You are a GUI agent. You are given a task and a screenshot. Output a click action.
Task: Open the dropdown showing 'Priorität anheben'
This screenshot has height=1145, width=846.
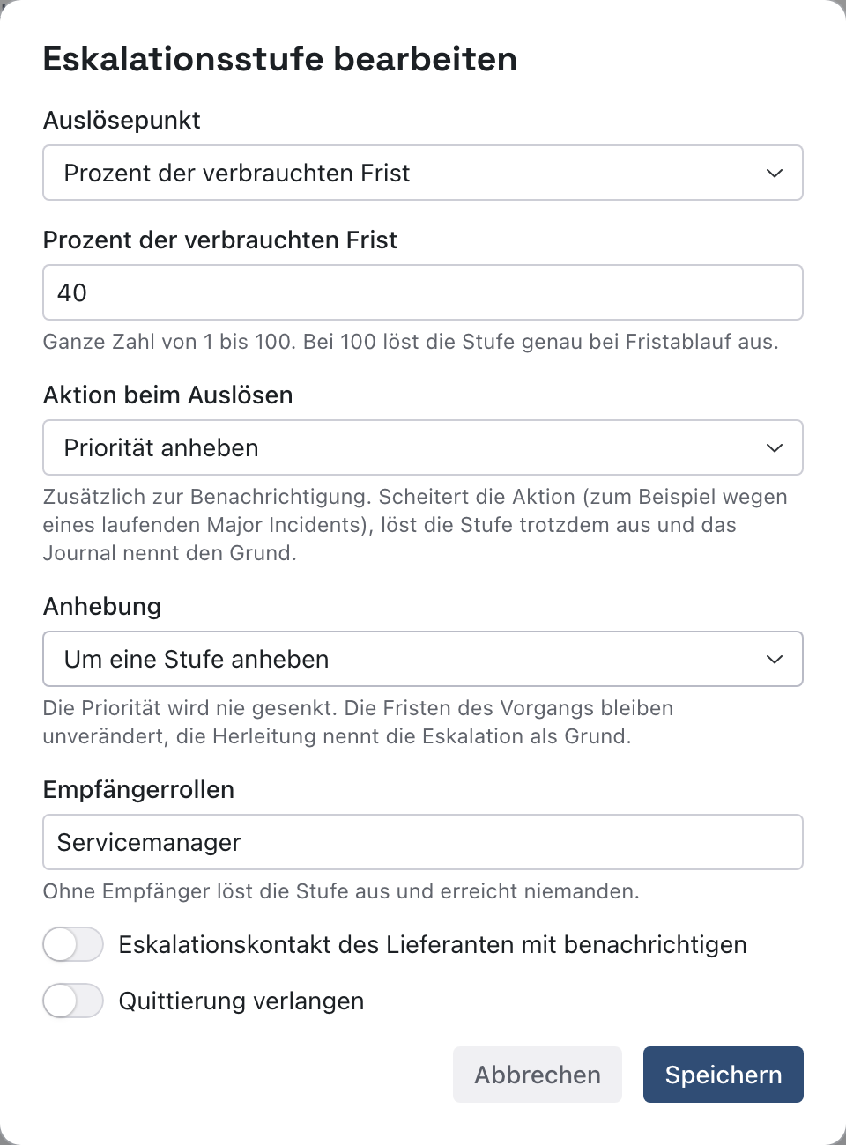pyautogui.click(x=423, y=447)
